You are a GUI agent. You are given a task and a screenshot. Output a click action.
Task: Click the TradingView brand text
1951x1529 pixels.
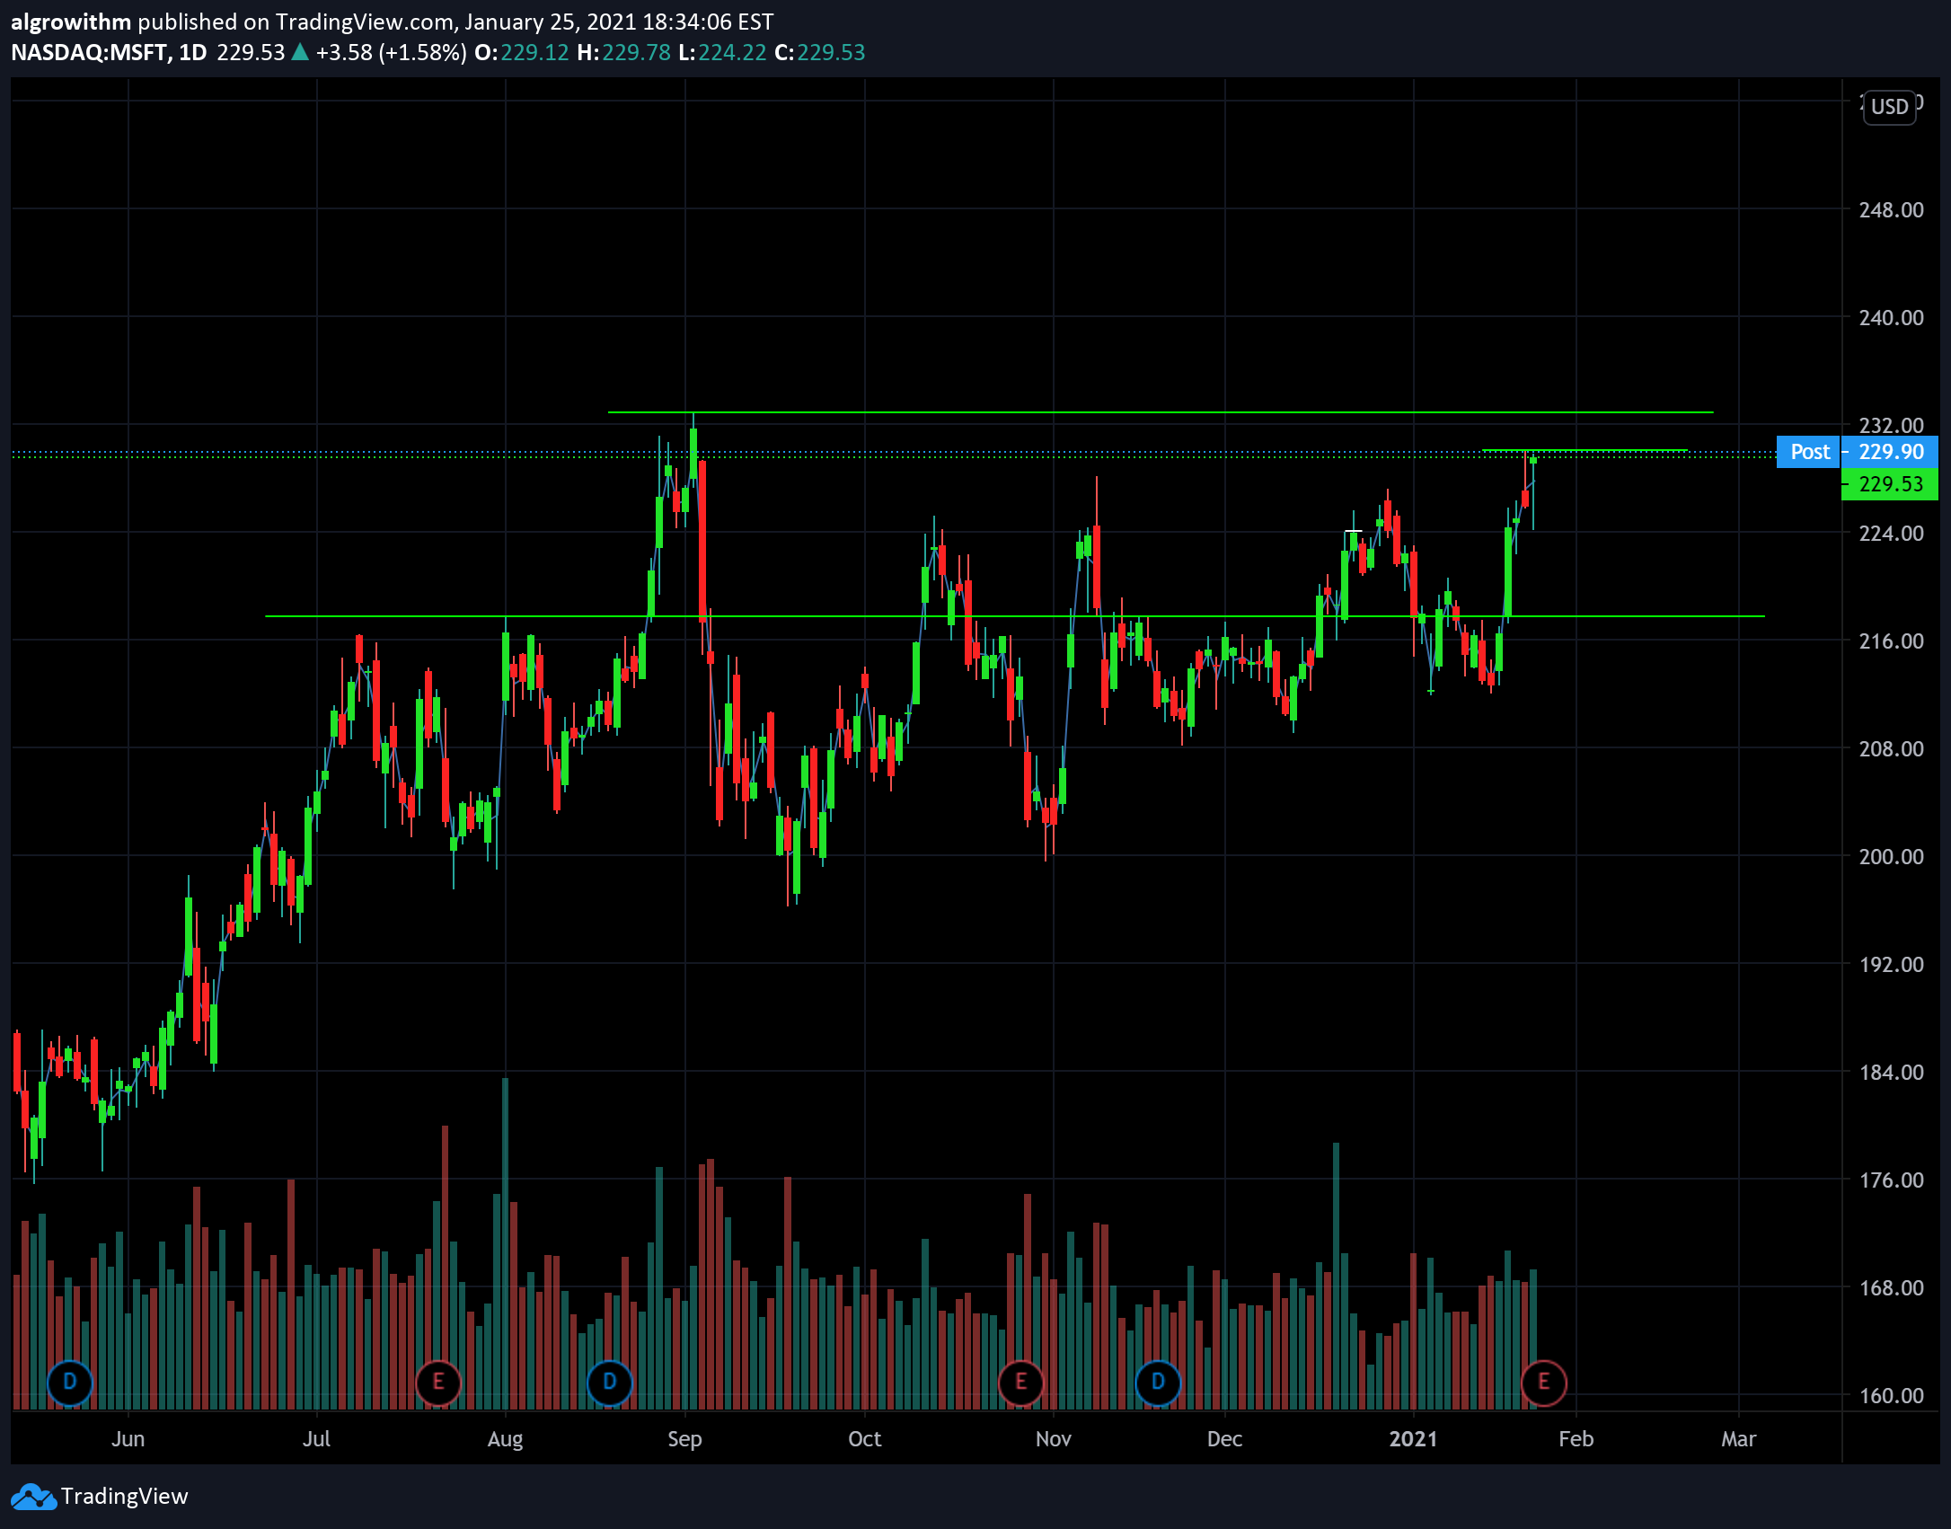point(125,1497)
